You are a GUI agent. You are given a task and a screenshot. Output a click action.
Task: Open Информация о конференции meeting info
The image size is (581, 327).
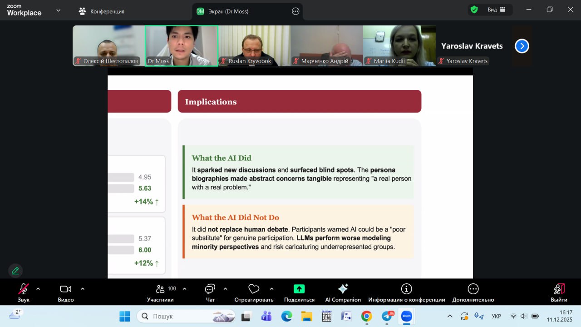407,292
